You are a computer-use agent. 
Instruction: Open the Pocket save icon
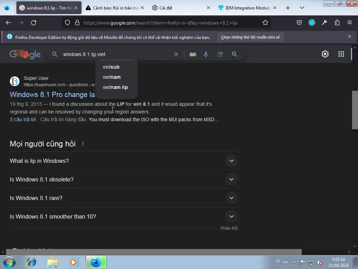tap(299, 23)
